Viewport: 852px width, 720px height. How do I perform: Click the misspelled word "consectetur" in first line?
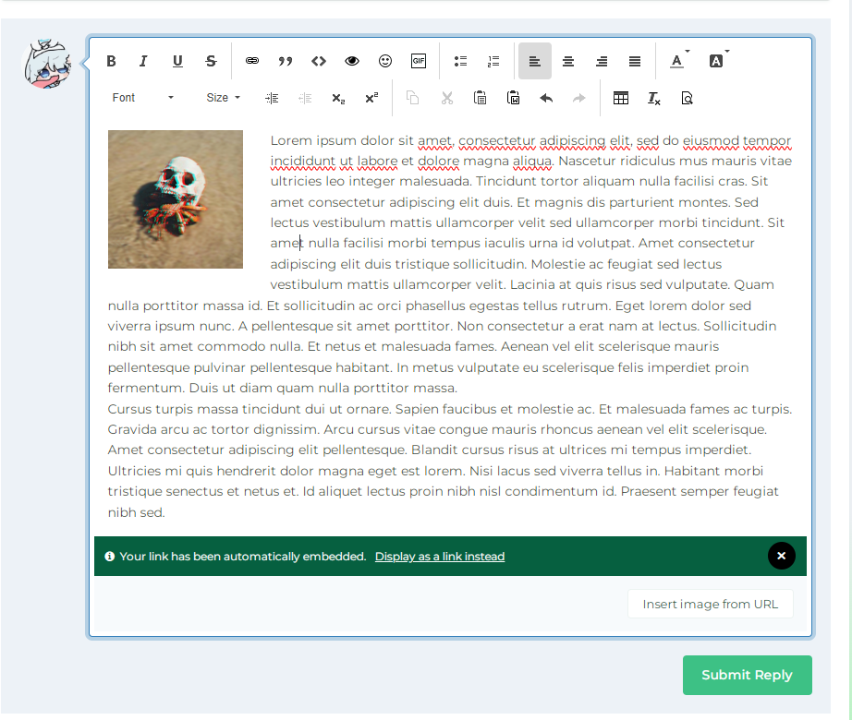click(x=496, y=140)
